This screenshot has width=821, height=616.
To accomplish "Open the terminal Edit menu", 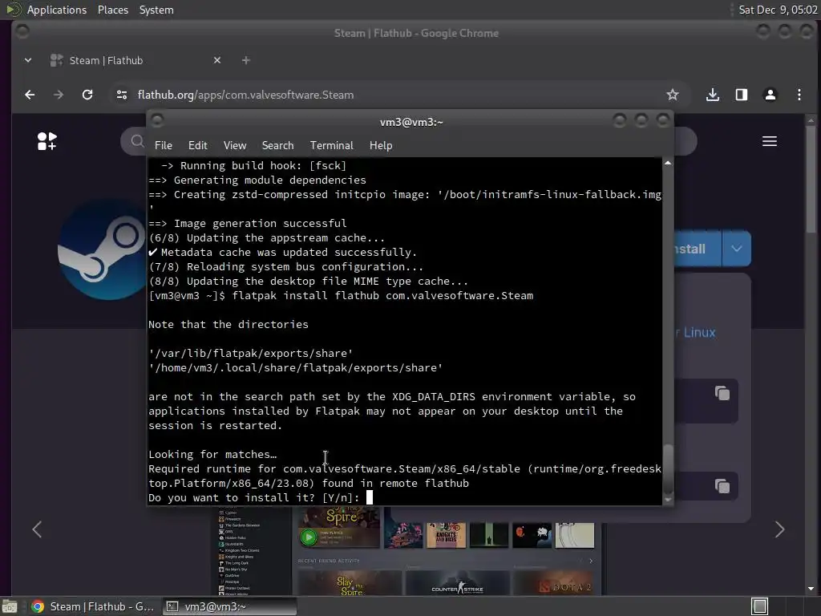I will [197, 146].
